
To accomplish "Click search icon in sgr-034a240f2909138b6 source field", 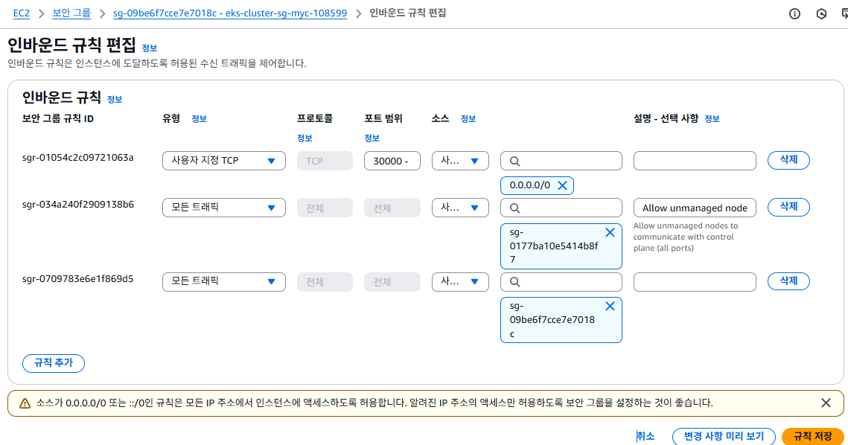I will point(515,208).
